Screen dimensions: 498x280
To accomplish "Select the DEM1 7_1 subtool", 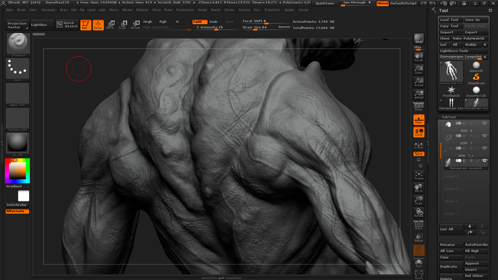I will click(466, 152).
